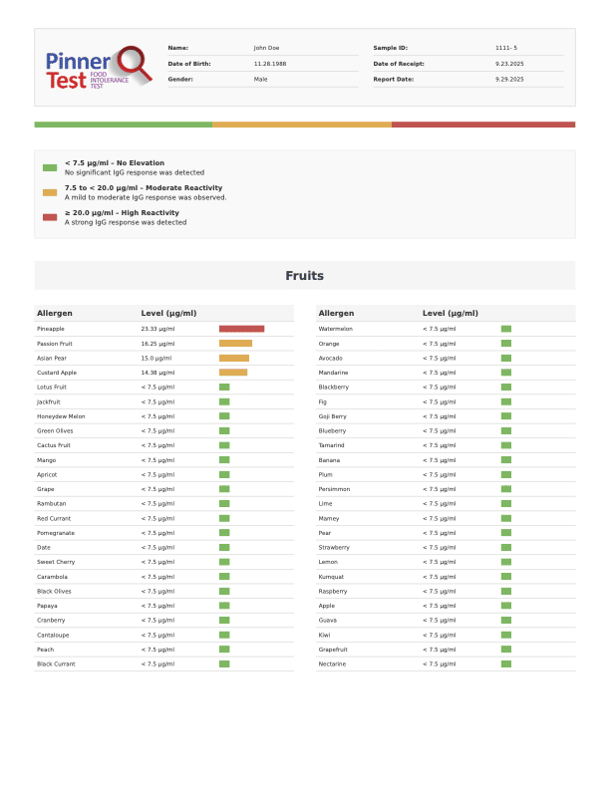The width and height of the screenshot is (610, 789).
Task: Click the Report Date value 9.29.2025
Action: coord(509,79)
